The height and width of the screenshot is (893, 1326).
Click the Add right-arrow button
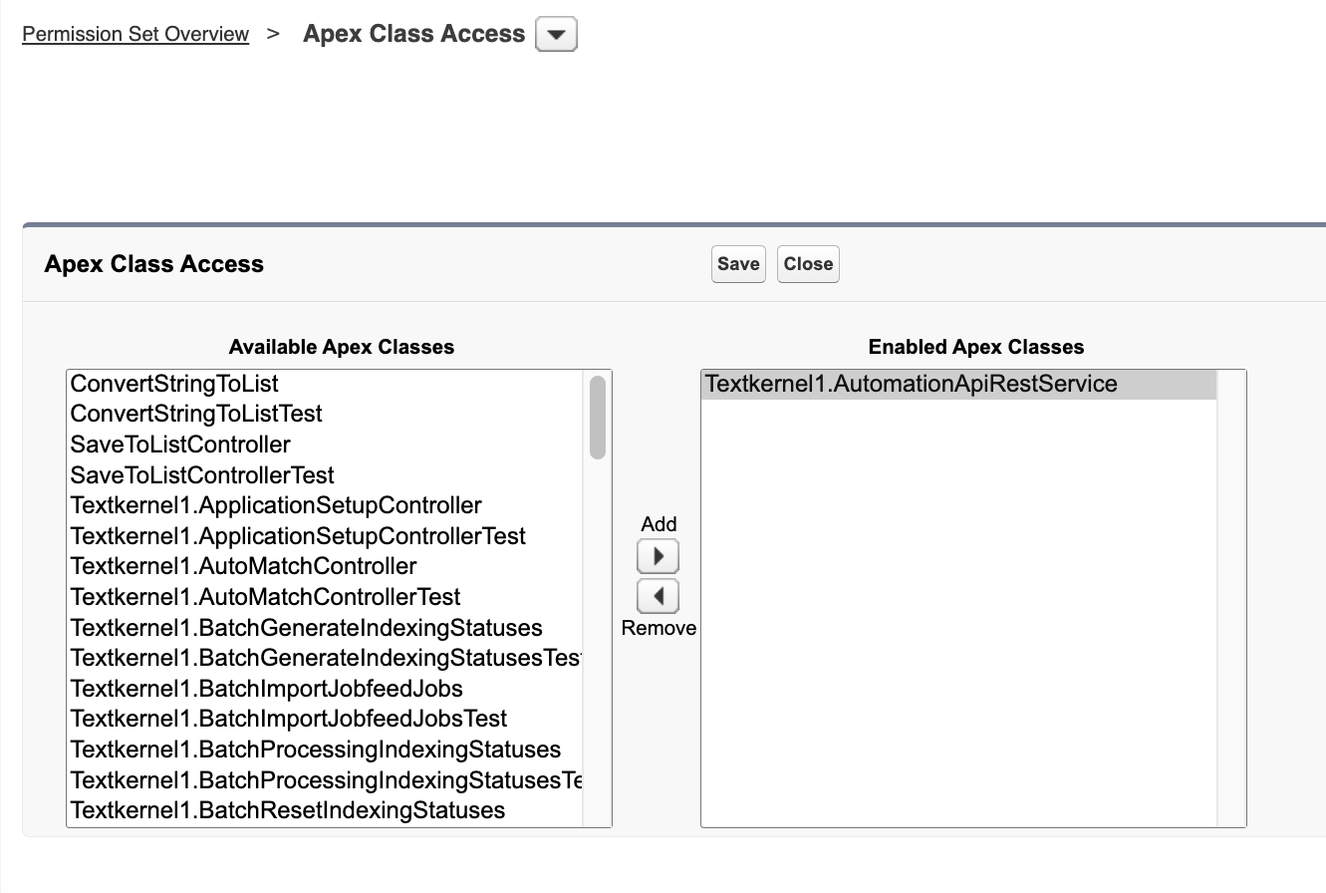[658, 556]
